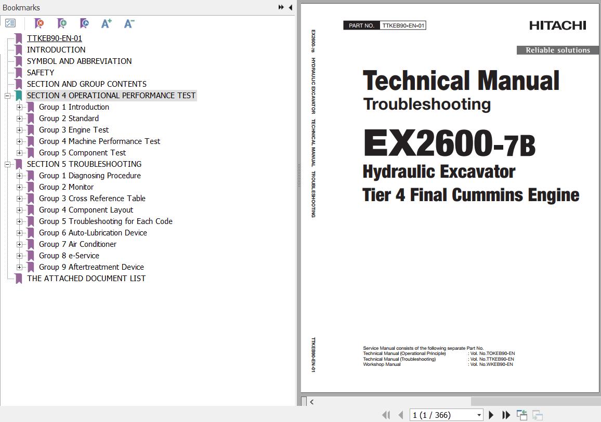The width and height of the screenshot is (601, 422).
Task: Select the Group 3 Engine Test bookmark
Action: point(74,130)
